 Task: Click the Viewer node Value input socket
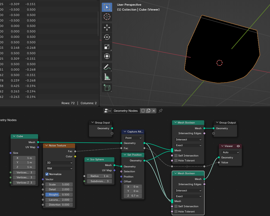tap(219, 163)
